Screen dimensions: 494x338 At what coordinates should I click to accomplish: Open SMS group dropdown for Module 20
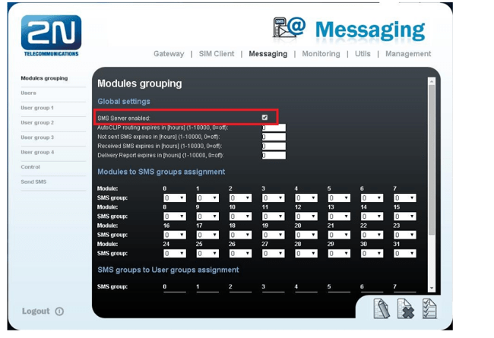click(306, 235)
